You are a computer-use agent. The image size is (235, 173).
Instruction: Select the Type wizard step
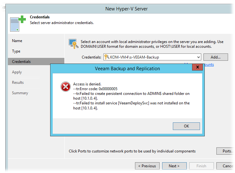tap(16, 51)
